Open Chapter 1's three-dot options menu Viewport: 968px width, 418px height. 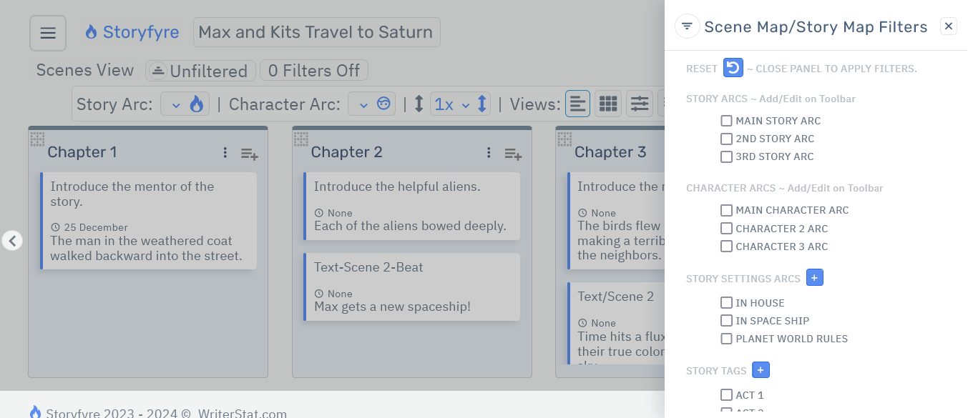coord(225,152)
